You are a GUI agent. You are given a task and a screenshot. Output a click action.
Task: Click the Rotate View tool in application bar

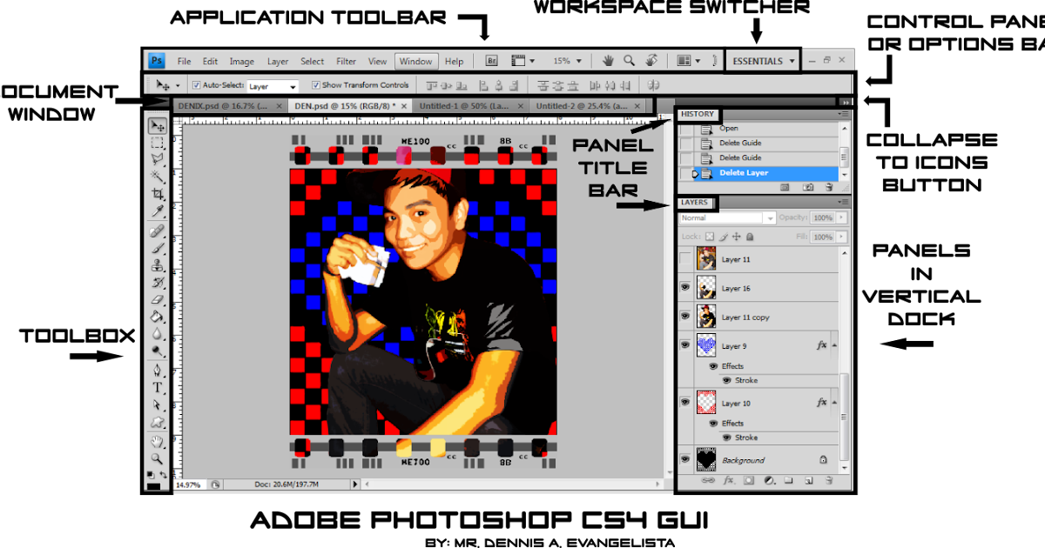tap(651, 61)
